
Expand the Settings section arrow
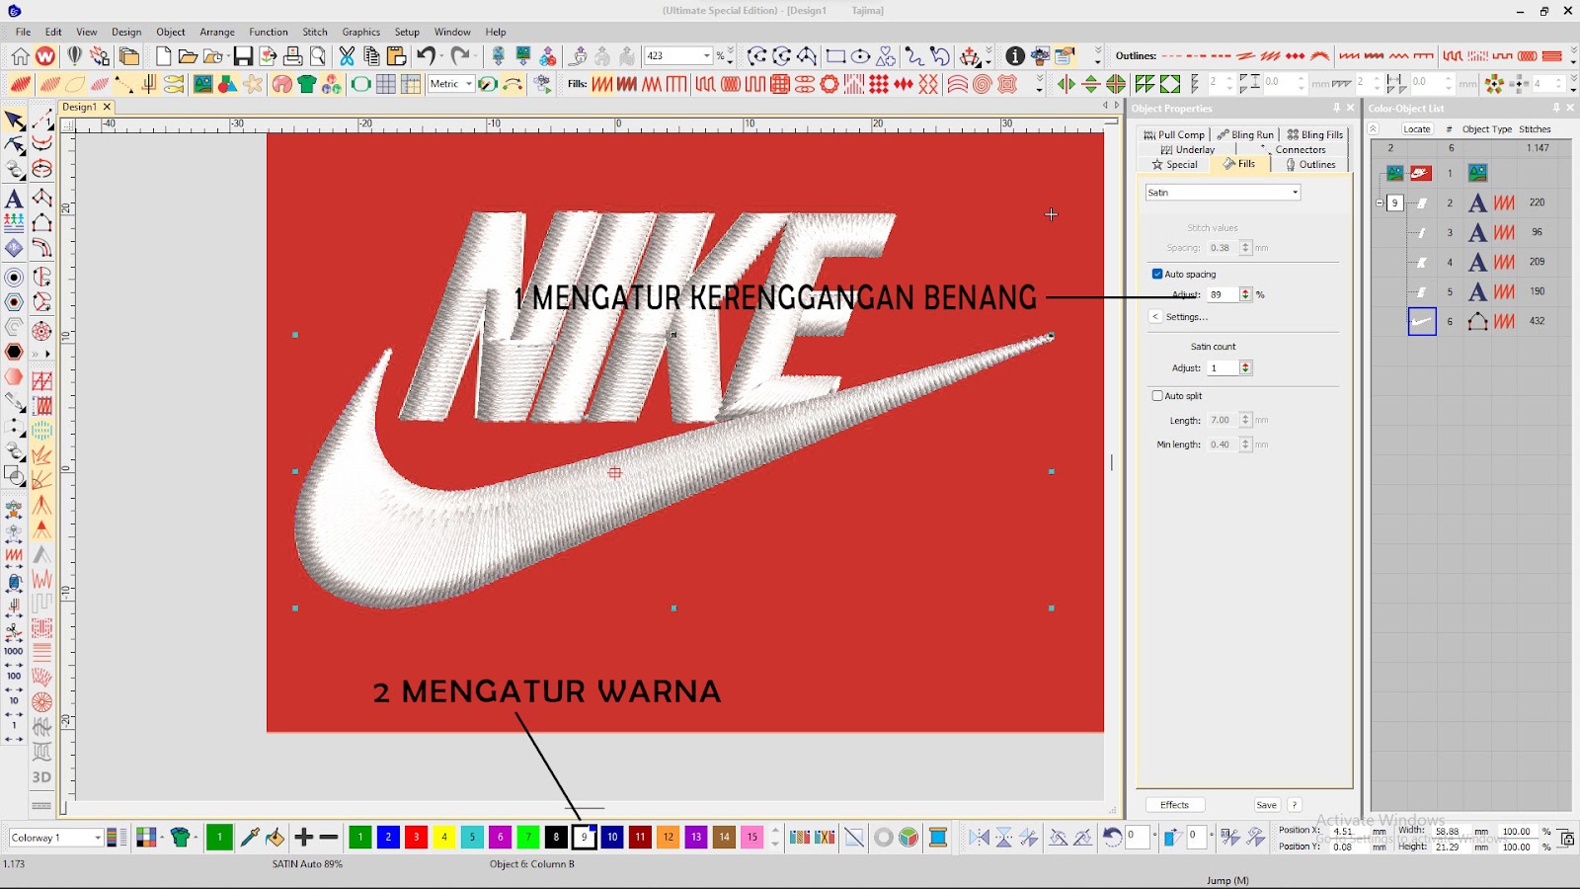[x=1155, y=316]
